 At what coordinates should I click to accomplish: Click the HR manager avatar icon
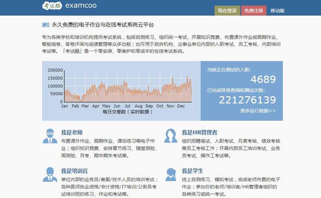(x=171, y=136)
